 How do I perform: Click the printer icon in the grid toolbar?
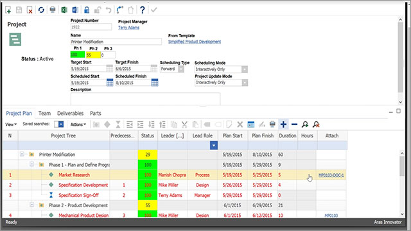[x=272, y=124]
